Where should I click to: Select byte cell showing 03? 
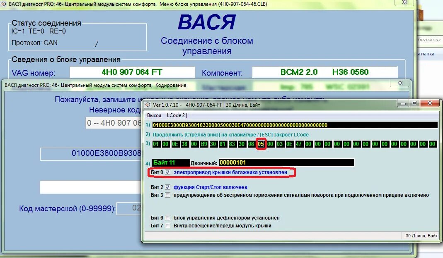(280, 144)
